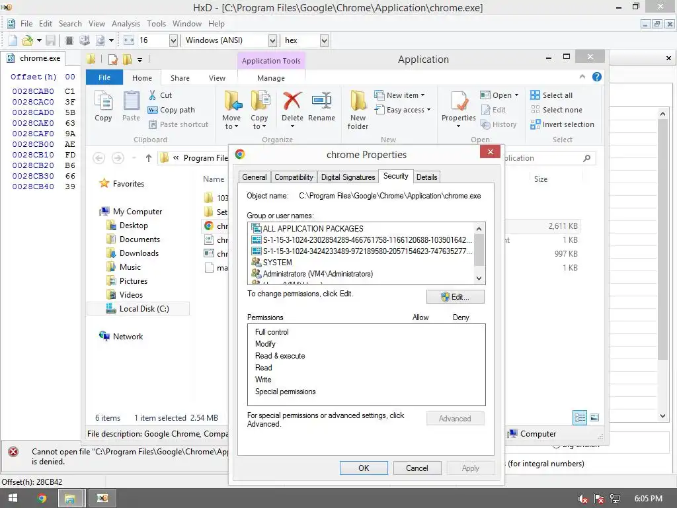677x508 pixels.
Task: Switch to Large icons view in Explorer
Action: pyautogui.click(x=594, y=417)
